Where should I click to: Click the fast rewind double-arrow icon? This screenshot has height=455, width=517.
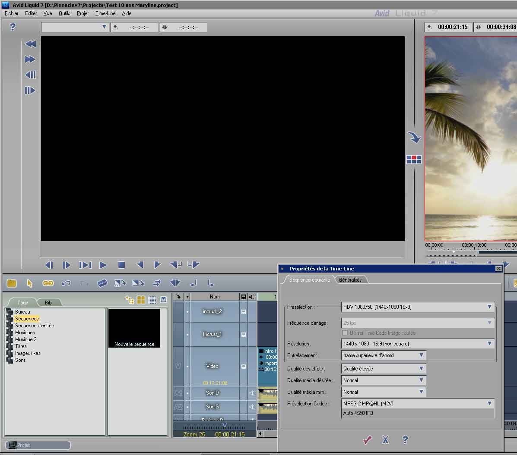click(30, 44)
